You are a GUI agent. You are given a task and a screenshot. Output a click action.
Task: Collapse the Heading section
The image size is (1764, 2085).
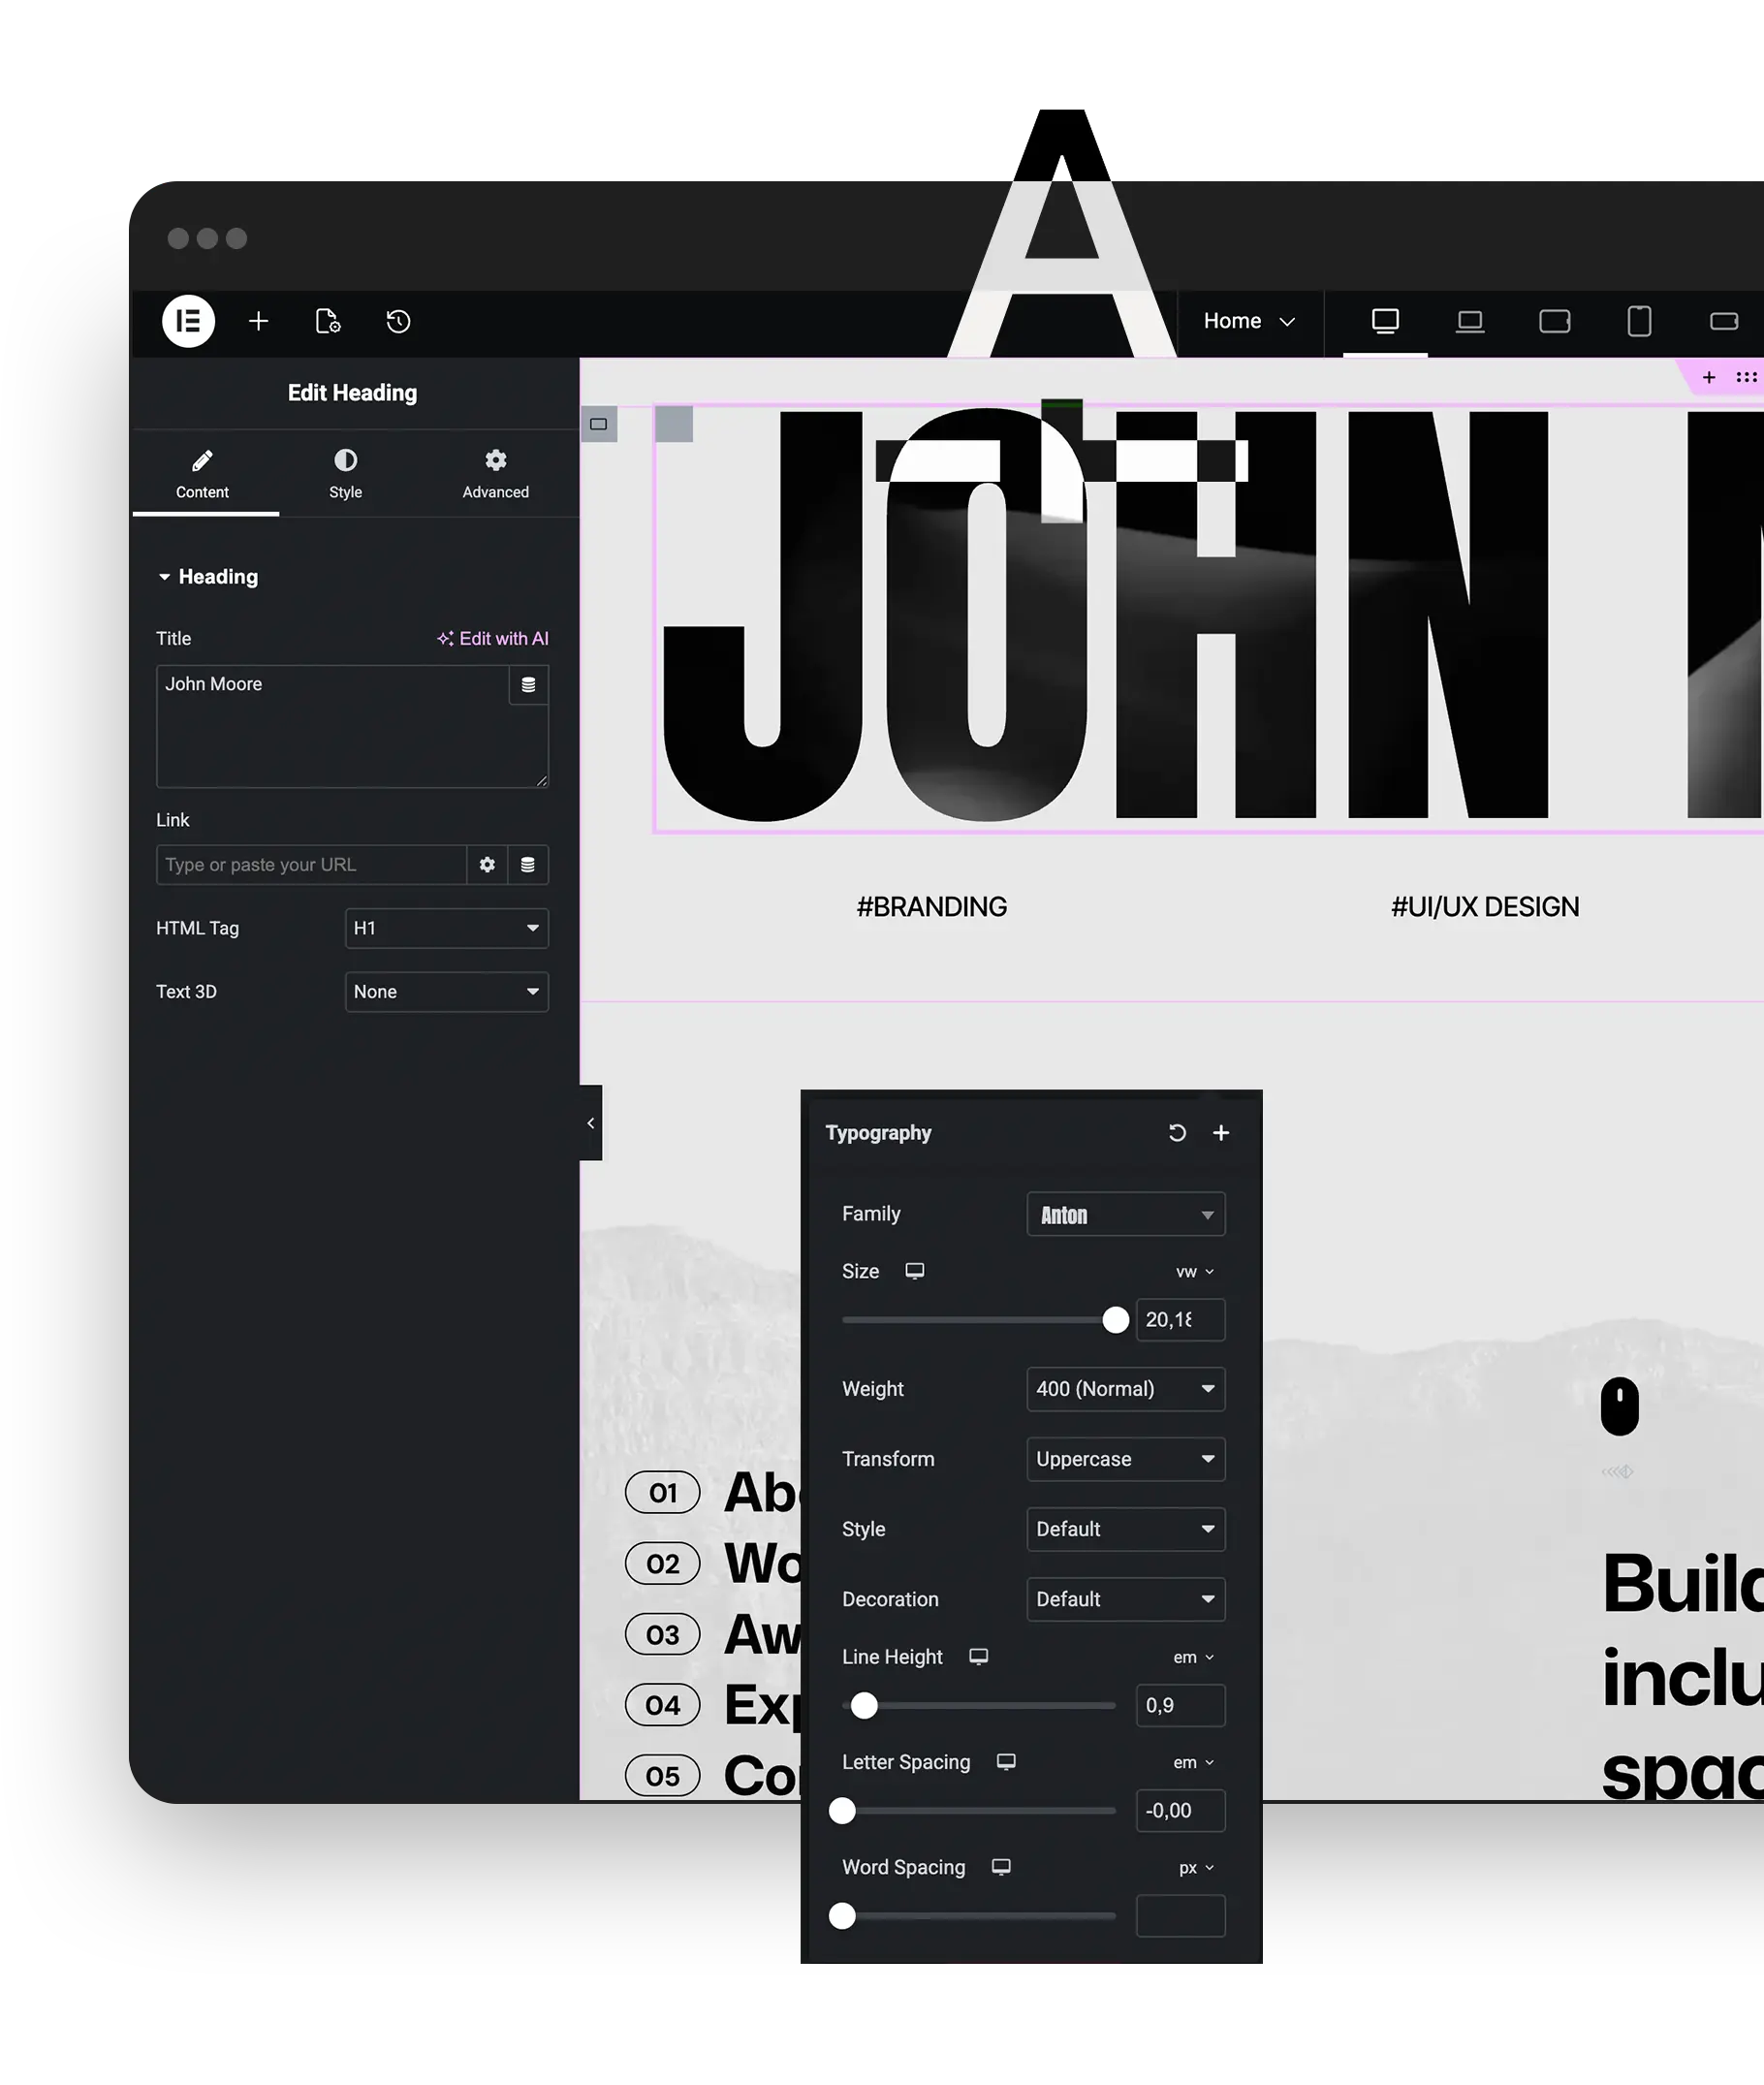click(x=165, y=577)
